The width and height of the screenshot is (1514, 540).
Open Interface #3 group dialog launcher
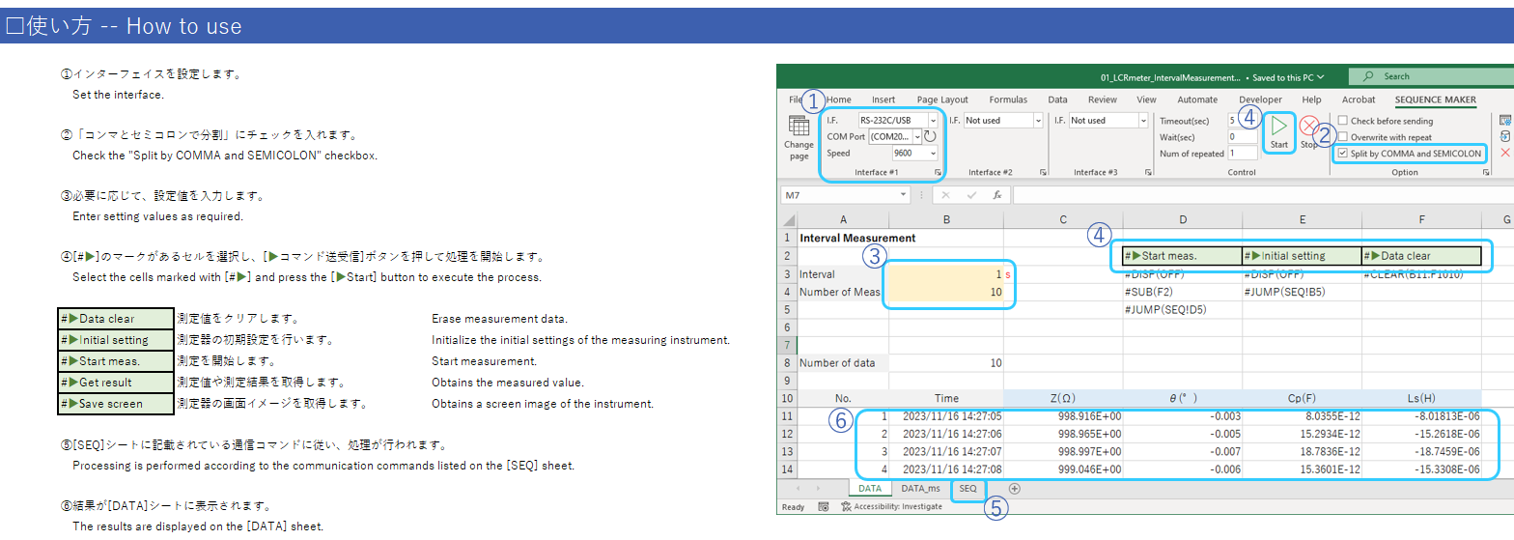[1147, 172]
